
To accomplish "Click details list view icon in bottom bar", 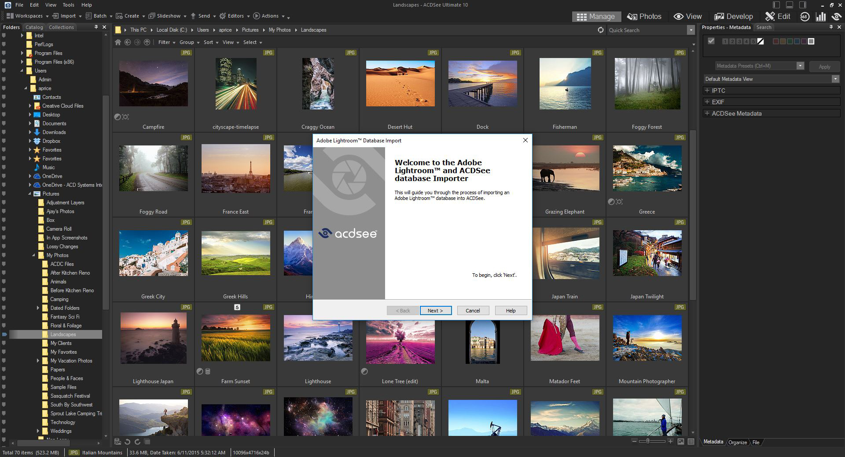I will tap(691, 441).
